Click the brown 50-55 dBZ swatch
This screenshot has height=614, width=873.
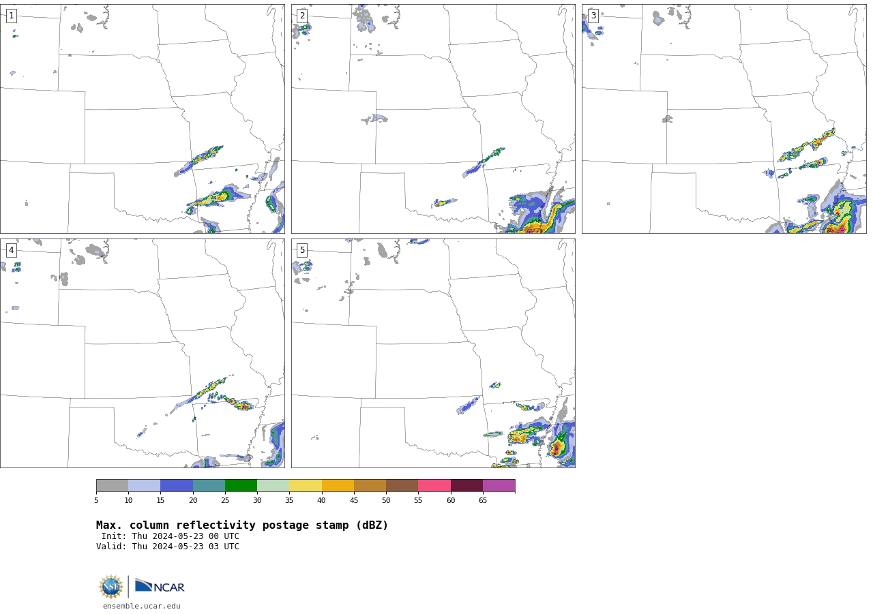tap(402, 486)
